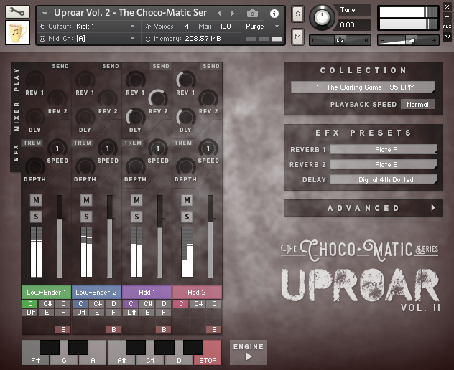The width and height of the screenshot is (454, 370).
Task: Take a snapshot with camera icon
Action: [252, 14]
